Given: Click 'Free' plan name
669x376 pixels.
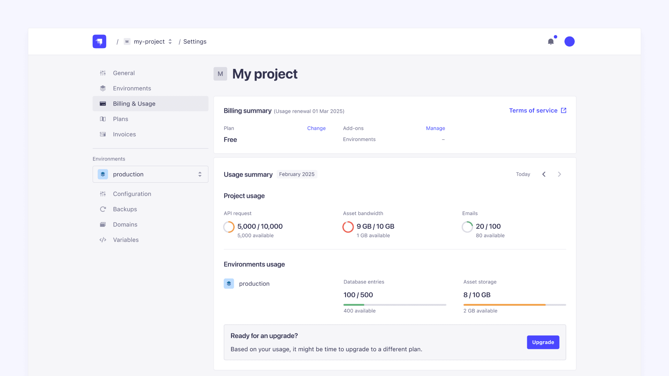Looking at the screenshot, I should tap(230, 140).
